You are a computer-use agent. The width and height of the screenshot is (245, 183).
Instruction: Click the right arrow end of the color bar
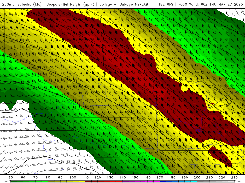coord(238,181)
